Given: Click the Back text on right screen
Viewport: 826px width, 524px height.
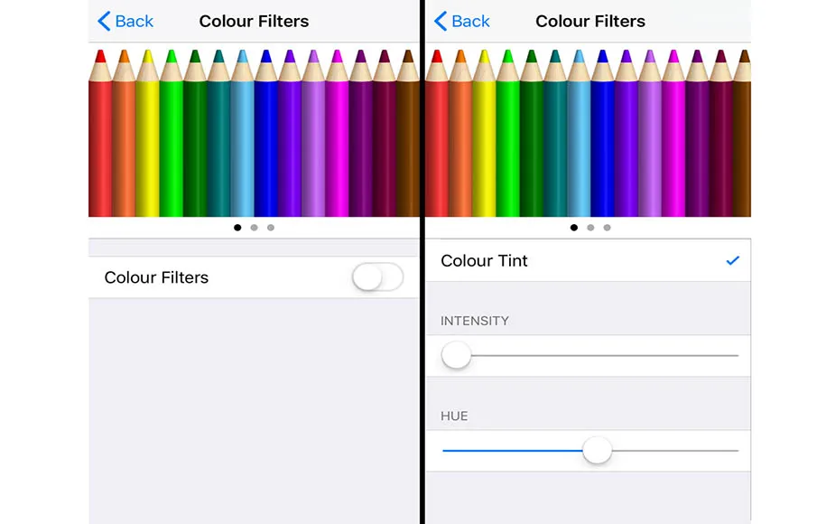Looking at the screenshot, I should click(x=470, y=21).
